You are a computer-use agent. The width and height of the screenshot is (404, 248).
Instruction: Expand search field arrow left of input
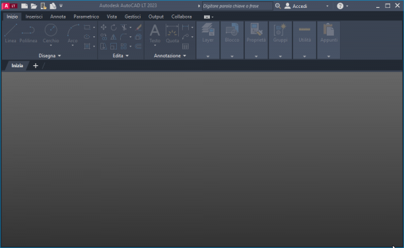click(x=199, y=6)
